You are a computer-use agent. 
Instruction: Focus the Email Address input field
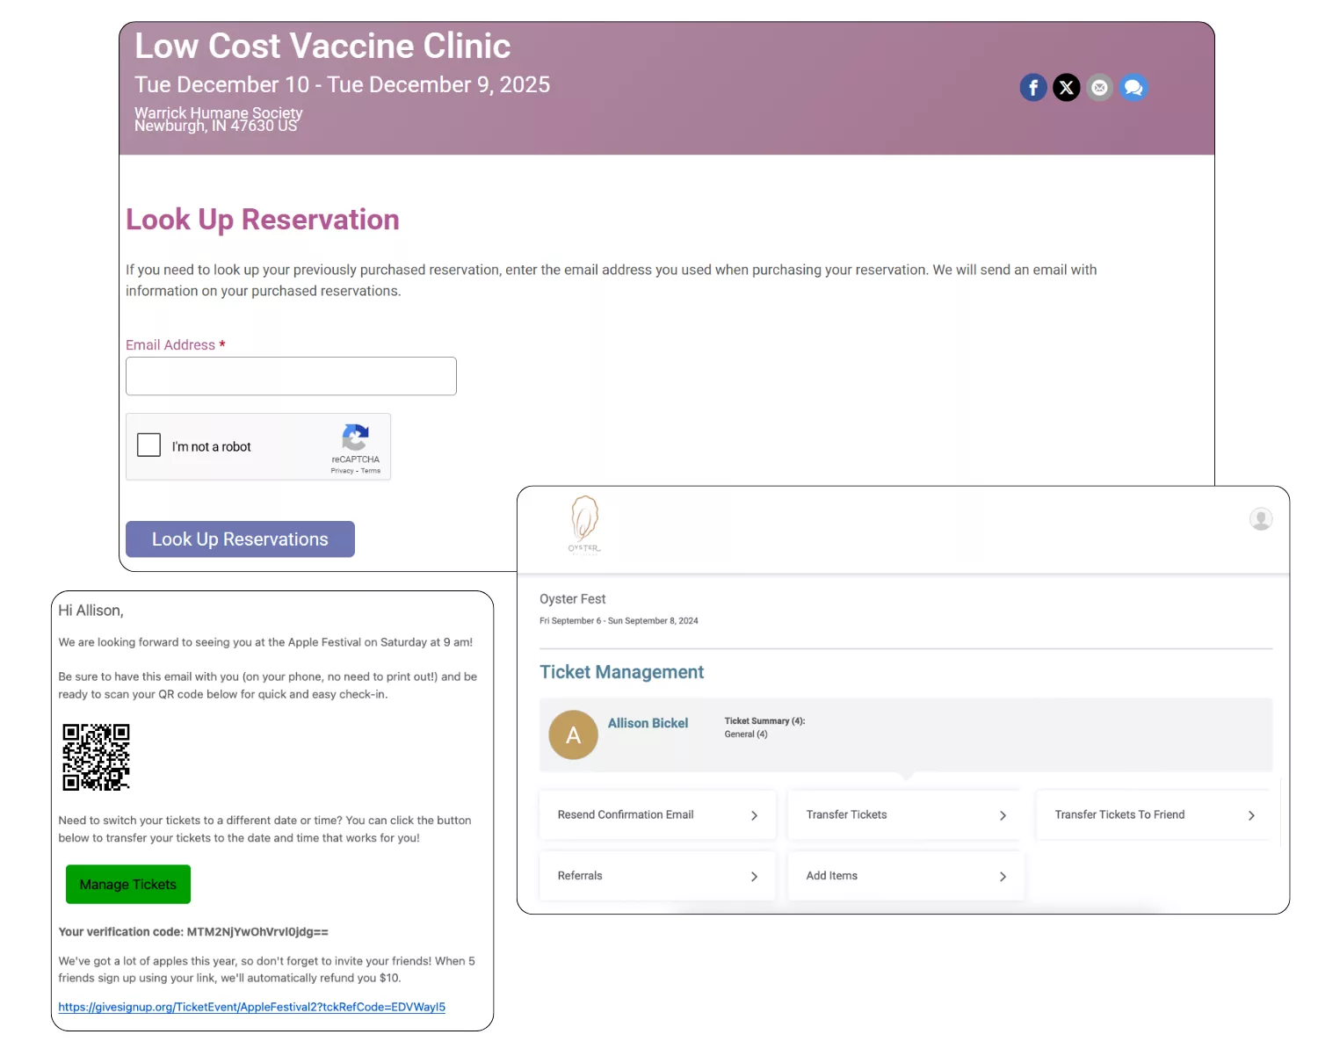click(291, 376)
